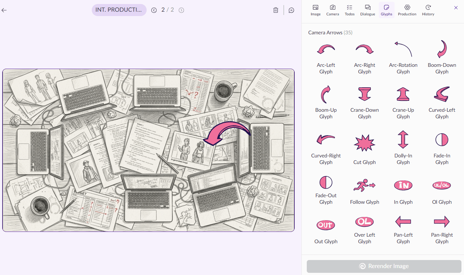Open the Camera tab
Image resolution: width=464 pixels, height=275 pixels.
[333, 10]
